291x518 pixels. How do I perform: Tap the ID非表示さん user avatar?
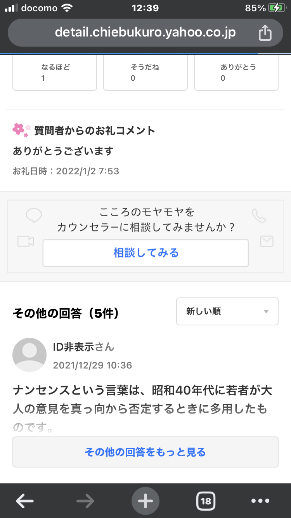[29, 355]
